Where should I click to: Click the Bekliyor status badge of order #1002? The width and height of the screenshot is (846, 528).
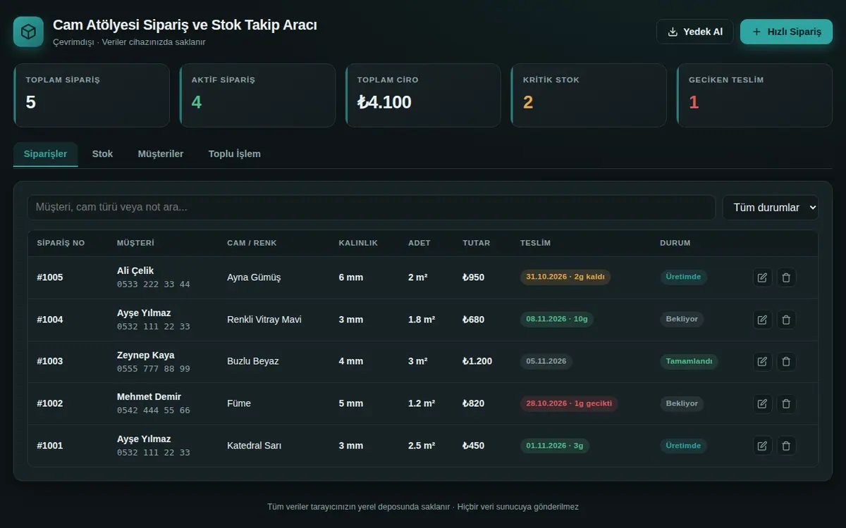click(x=682, y=403)
